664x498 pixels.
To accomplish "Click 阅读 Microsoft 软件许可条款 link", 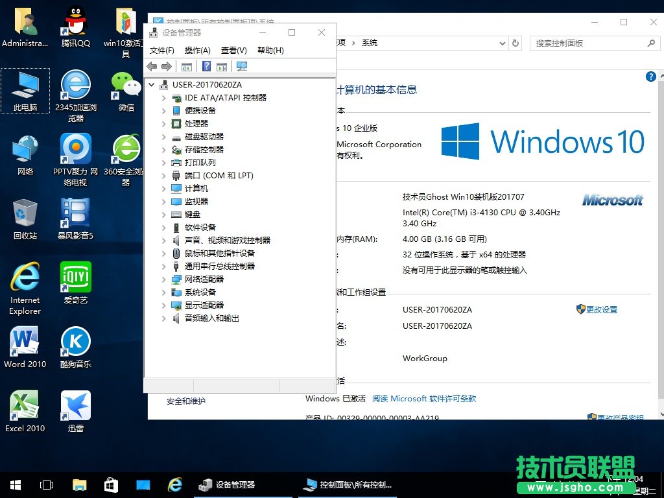I will pyautogui.click(x=424, y=399).
